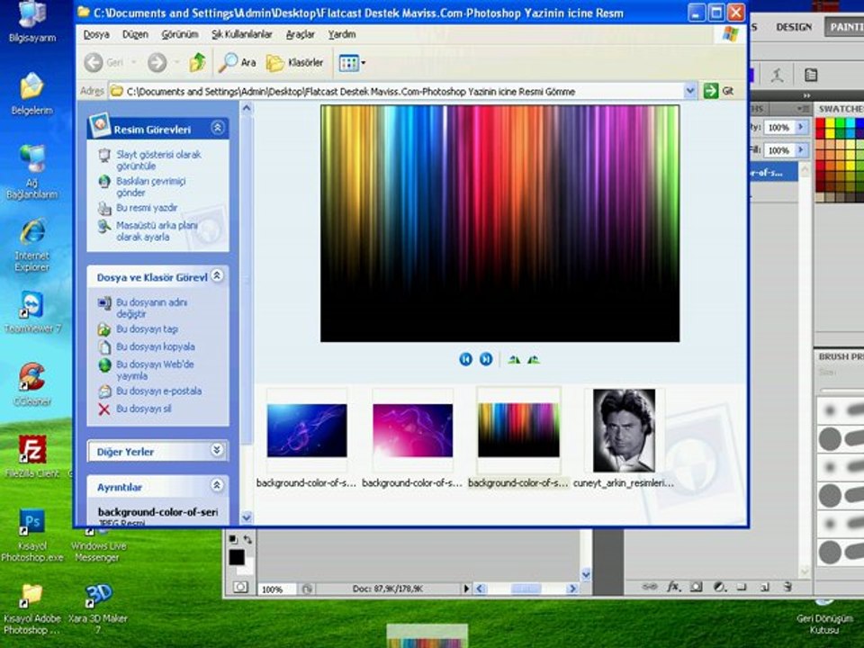
Task: Show previous image in filmstrip
Action: [465, 359]
